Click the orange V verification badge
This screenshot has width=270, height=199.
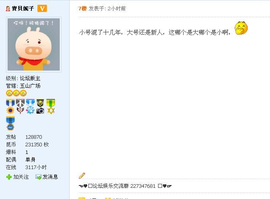[x=42, y=8]
